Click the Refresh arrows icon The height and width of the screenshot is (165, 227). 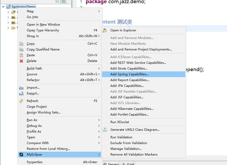pos(21,101)
